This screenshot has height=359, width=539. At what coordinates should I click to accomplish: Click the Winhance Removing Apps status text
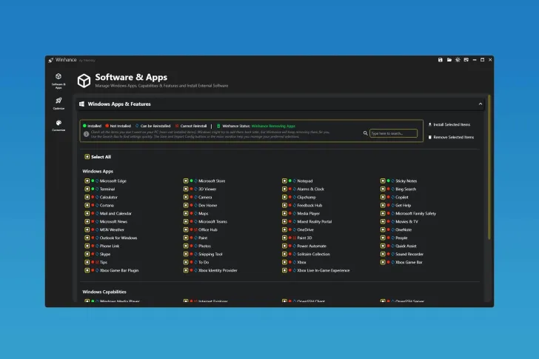273,126
